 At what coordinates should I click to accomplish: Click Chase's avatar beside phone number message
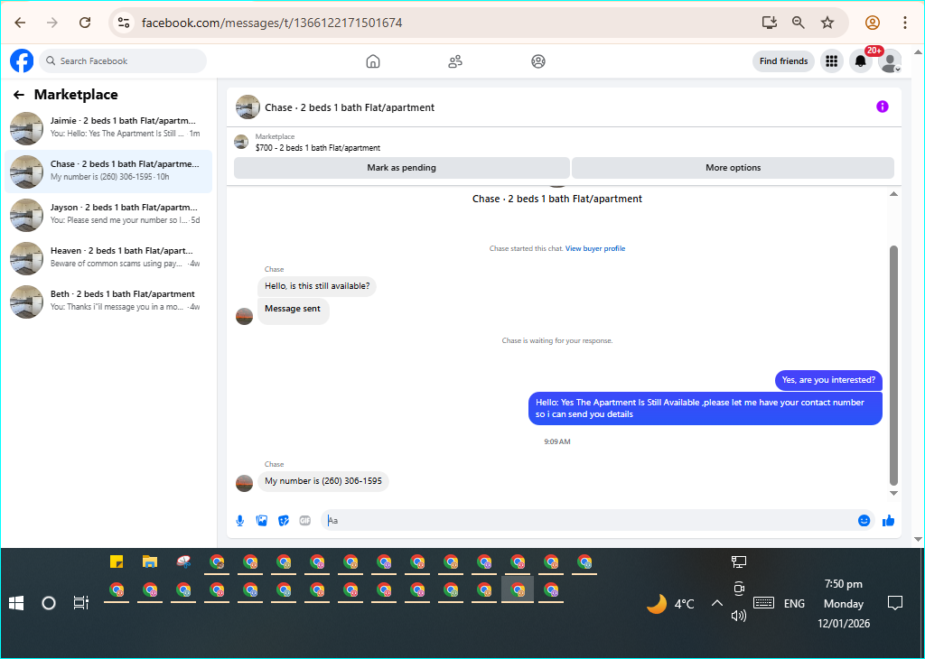tap(244, 483)
